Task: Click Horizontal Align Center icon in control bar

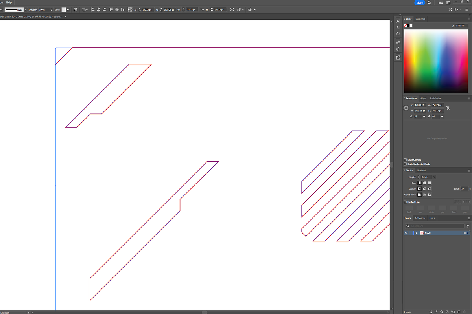Action: coord(98,9)
